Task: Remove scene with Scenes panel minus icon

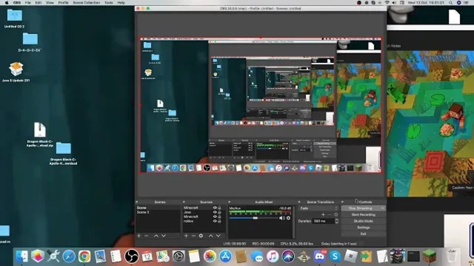Action: coord(146,236)
